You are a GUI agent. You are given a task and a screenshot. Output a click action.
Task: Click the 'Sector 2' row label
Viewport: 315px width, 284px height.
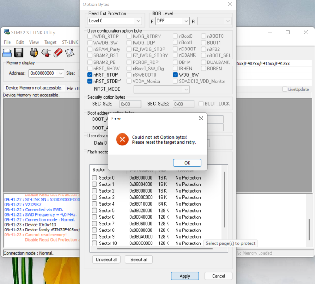[106, 191]
